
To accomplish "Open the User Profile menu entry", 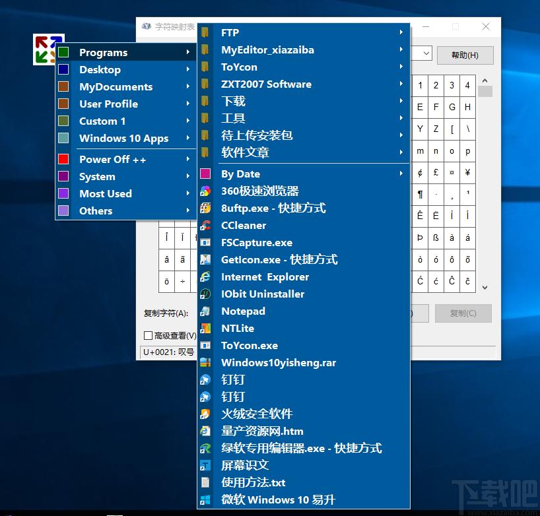I will 126,104.
